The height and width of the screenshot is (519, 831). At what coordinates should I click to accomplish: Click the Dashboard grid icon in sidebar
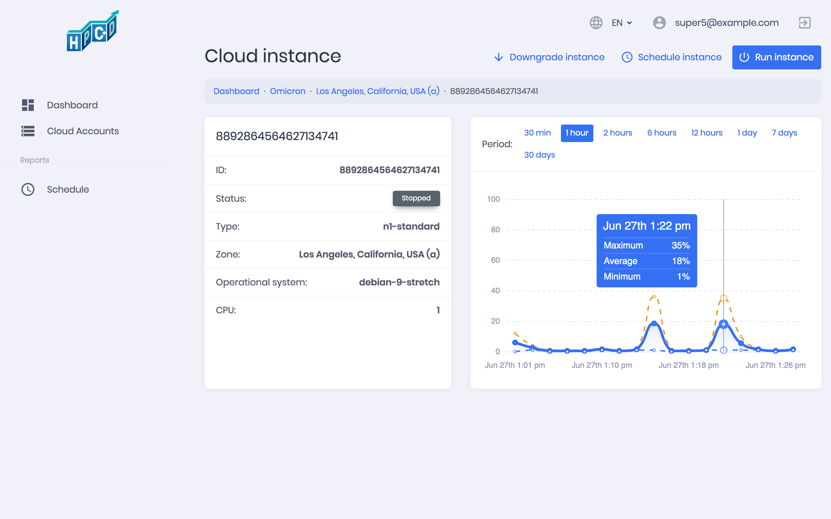point(28,105)
